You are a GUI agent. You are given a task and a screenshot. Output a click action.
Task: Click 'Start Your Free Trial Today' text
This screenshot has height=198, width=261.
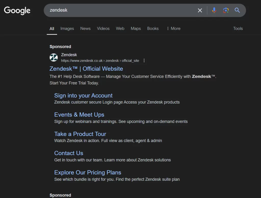[74, 83]
